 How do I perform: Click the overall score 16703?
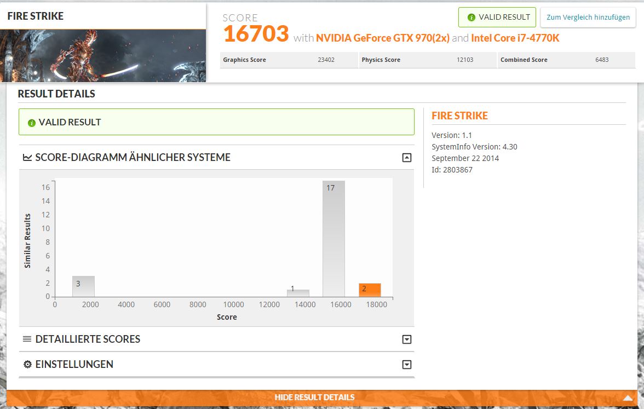pos(256,34)
